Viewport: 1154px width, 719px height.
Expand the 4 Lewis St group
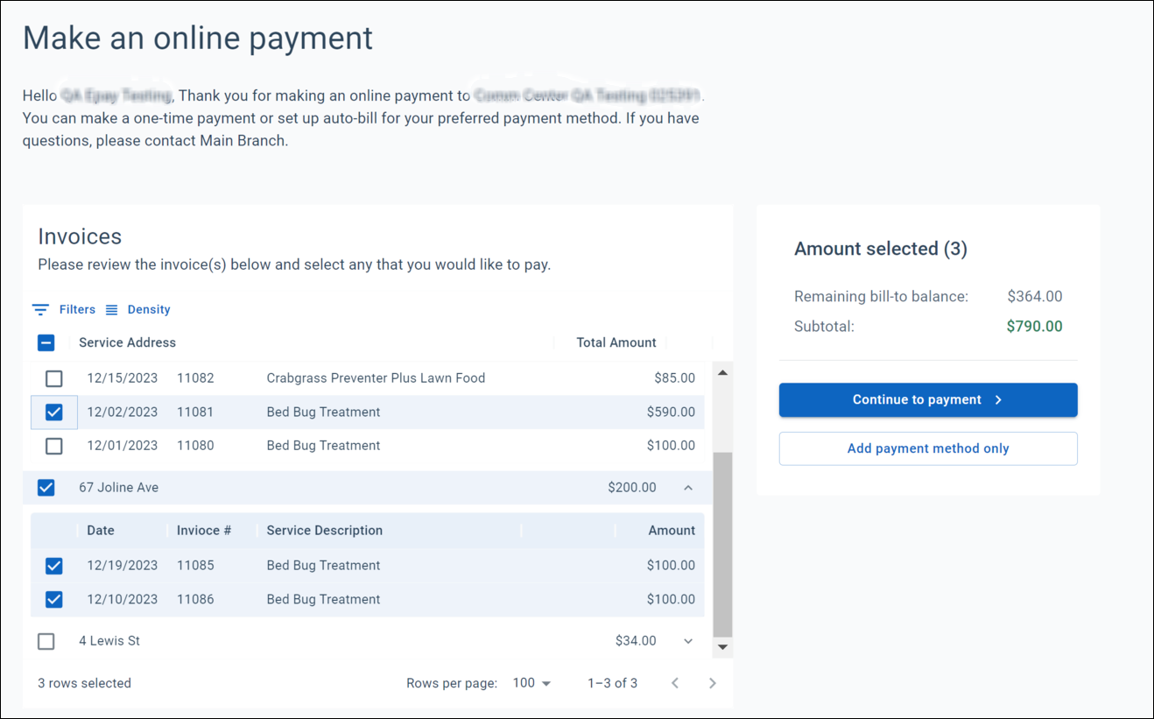tap(688, 641)
